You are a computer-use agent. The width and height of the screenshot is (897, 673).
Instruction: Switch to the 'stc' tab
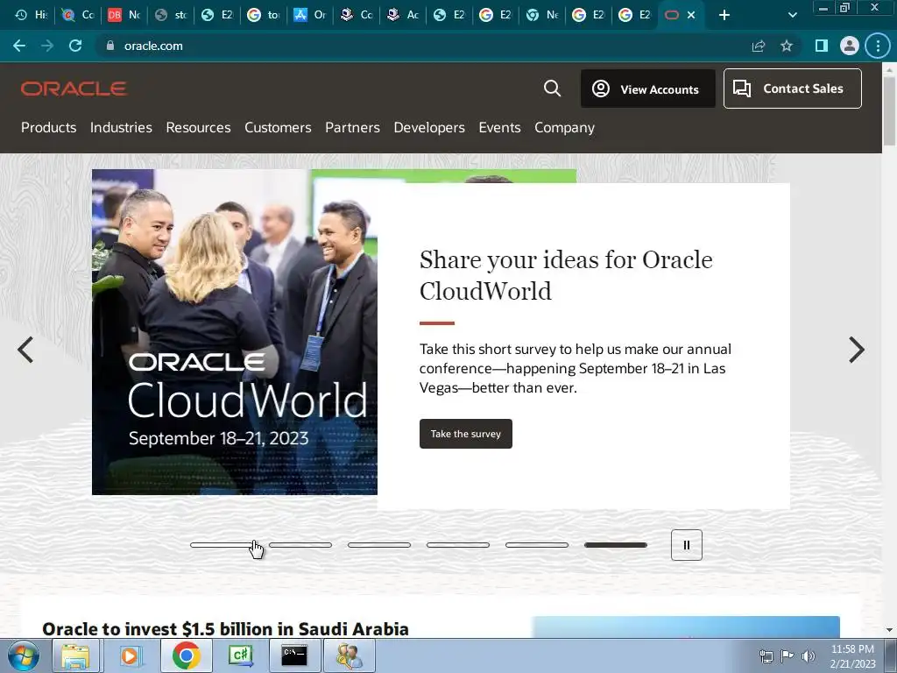point(171,15)
